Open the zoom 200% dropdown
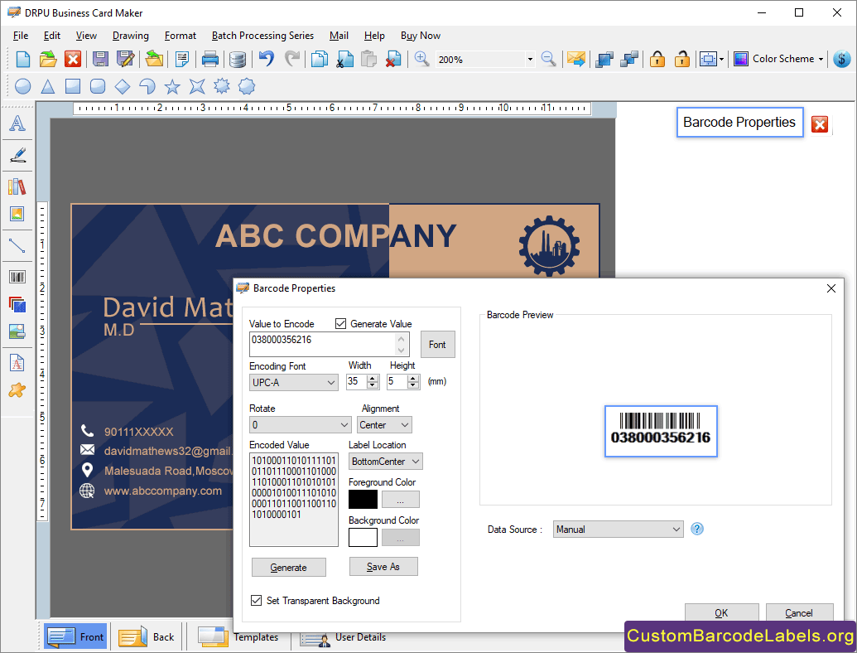Image resolution: width=857 pixels, height=653 pixels. pos(530,59)
